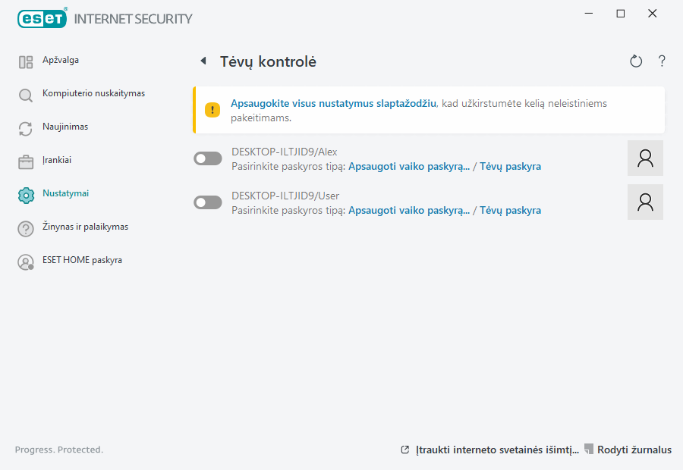Select Tėvų paskyra for Alex account
The height and width of the screenshot is (470, 683).
click(x=510, y=166)
